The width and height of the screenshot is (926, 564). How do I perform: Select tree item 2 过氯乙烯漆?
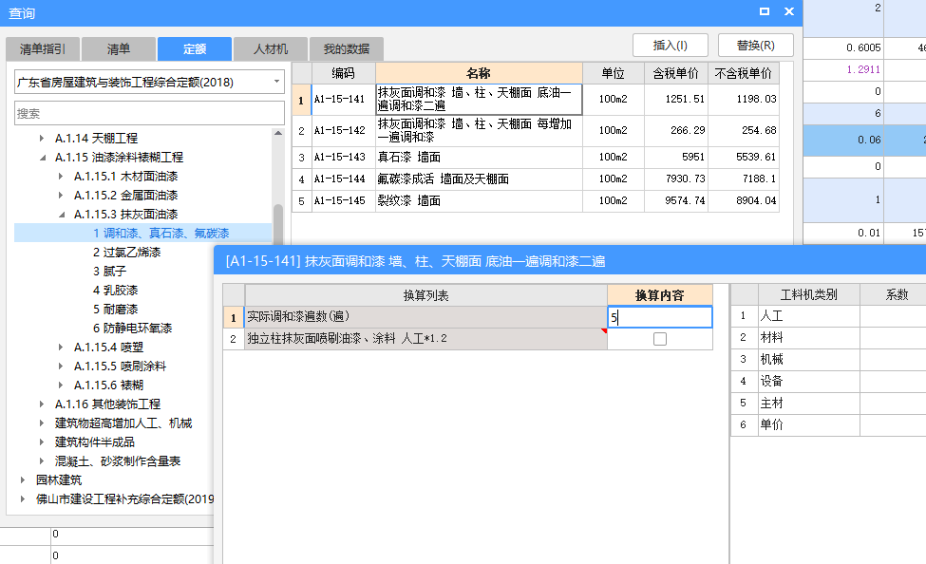pyautogui.click(x=127, y=253)
